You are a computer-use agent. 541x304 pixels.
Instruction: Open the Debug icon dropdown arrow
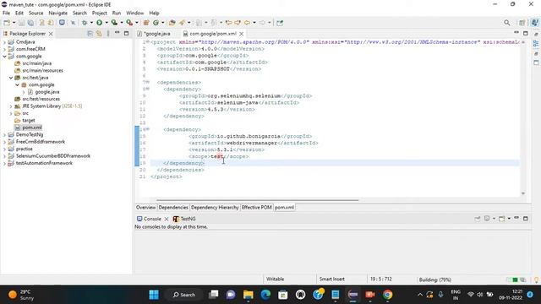[x=91, y=23]
